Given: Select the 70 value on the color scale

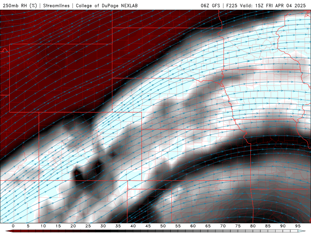Looking at the screenshot, I should (x=223, y=226).
